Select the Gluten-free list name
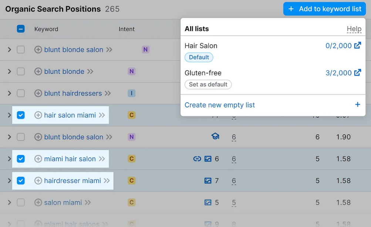The width and height of the screenshot is (371, 227). click(203, 73)
